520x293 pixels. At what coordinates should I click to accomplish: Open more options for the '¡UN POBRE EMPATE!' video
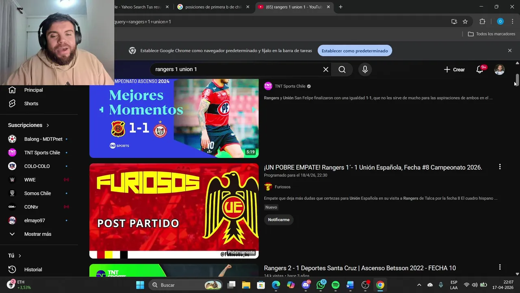click(x=500, y=167)
